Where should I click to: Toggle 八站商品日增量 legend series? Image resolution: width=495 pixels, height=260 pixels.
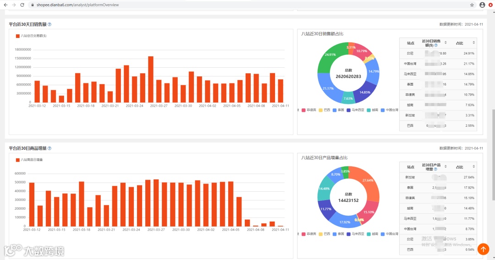29,160
